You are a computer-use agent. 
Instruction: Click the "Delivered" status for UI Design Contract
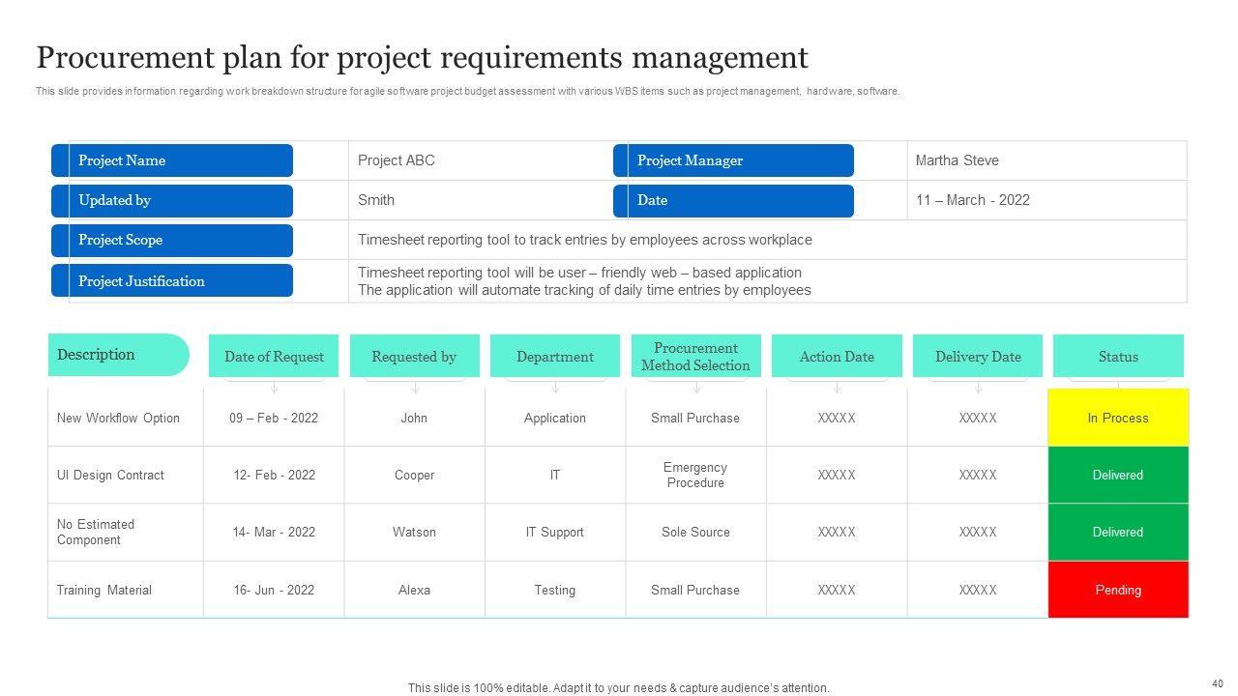coord(1118,475)
